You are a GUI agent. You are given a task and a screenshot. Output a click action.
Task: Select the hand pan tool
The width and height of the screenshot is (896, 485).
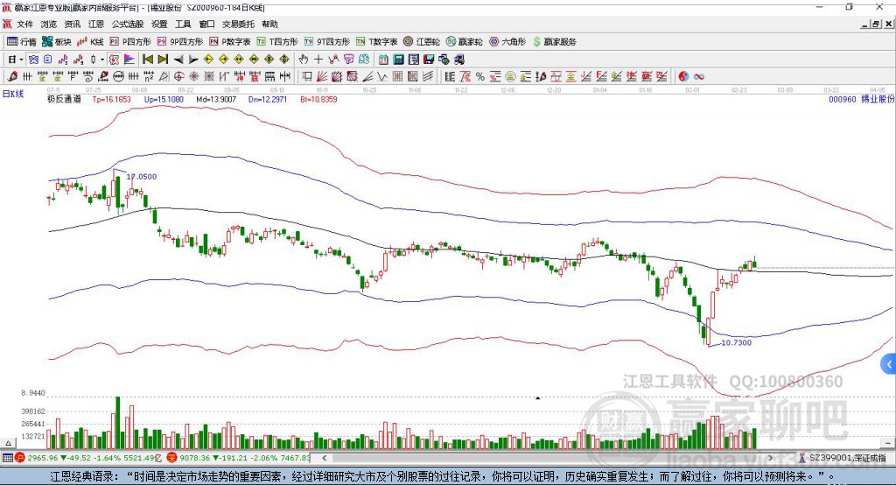click(303, 60)
